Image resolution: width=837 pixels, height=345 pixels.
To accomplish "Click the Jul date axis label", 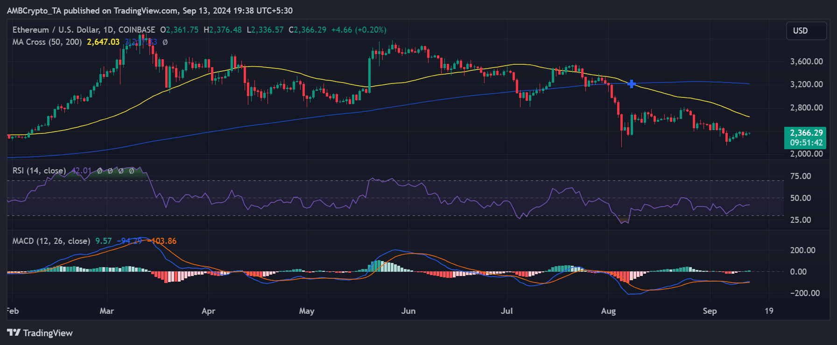I will tap(506, 311).
